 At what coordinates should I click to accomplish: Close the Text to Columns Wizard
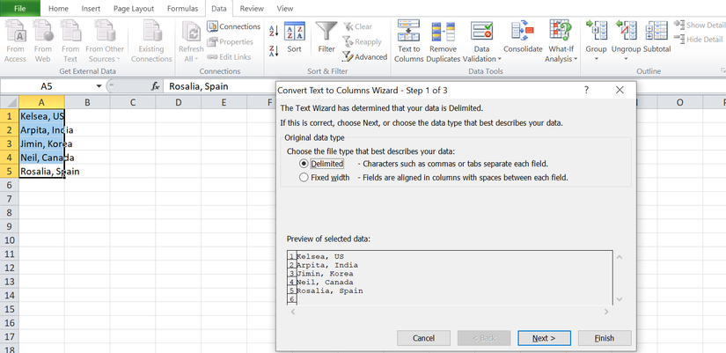coord(620,90)
